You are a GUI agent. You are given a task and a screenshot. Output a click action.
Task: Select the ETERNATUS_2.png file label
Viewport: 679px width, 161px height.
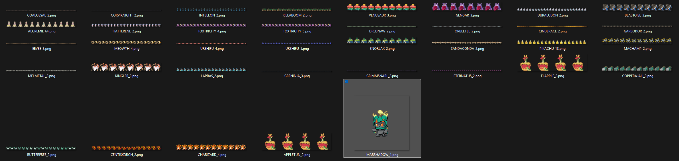tap(467, 76)
